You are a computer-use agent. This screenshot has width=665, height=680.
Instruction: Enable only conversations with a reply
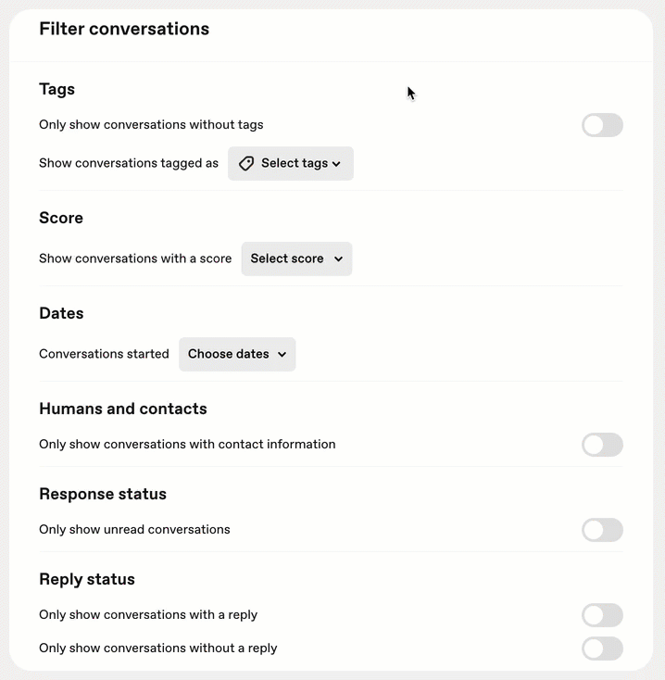click(602, 615)
